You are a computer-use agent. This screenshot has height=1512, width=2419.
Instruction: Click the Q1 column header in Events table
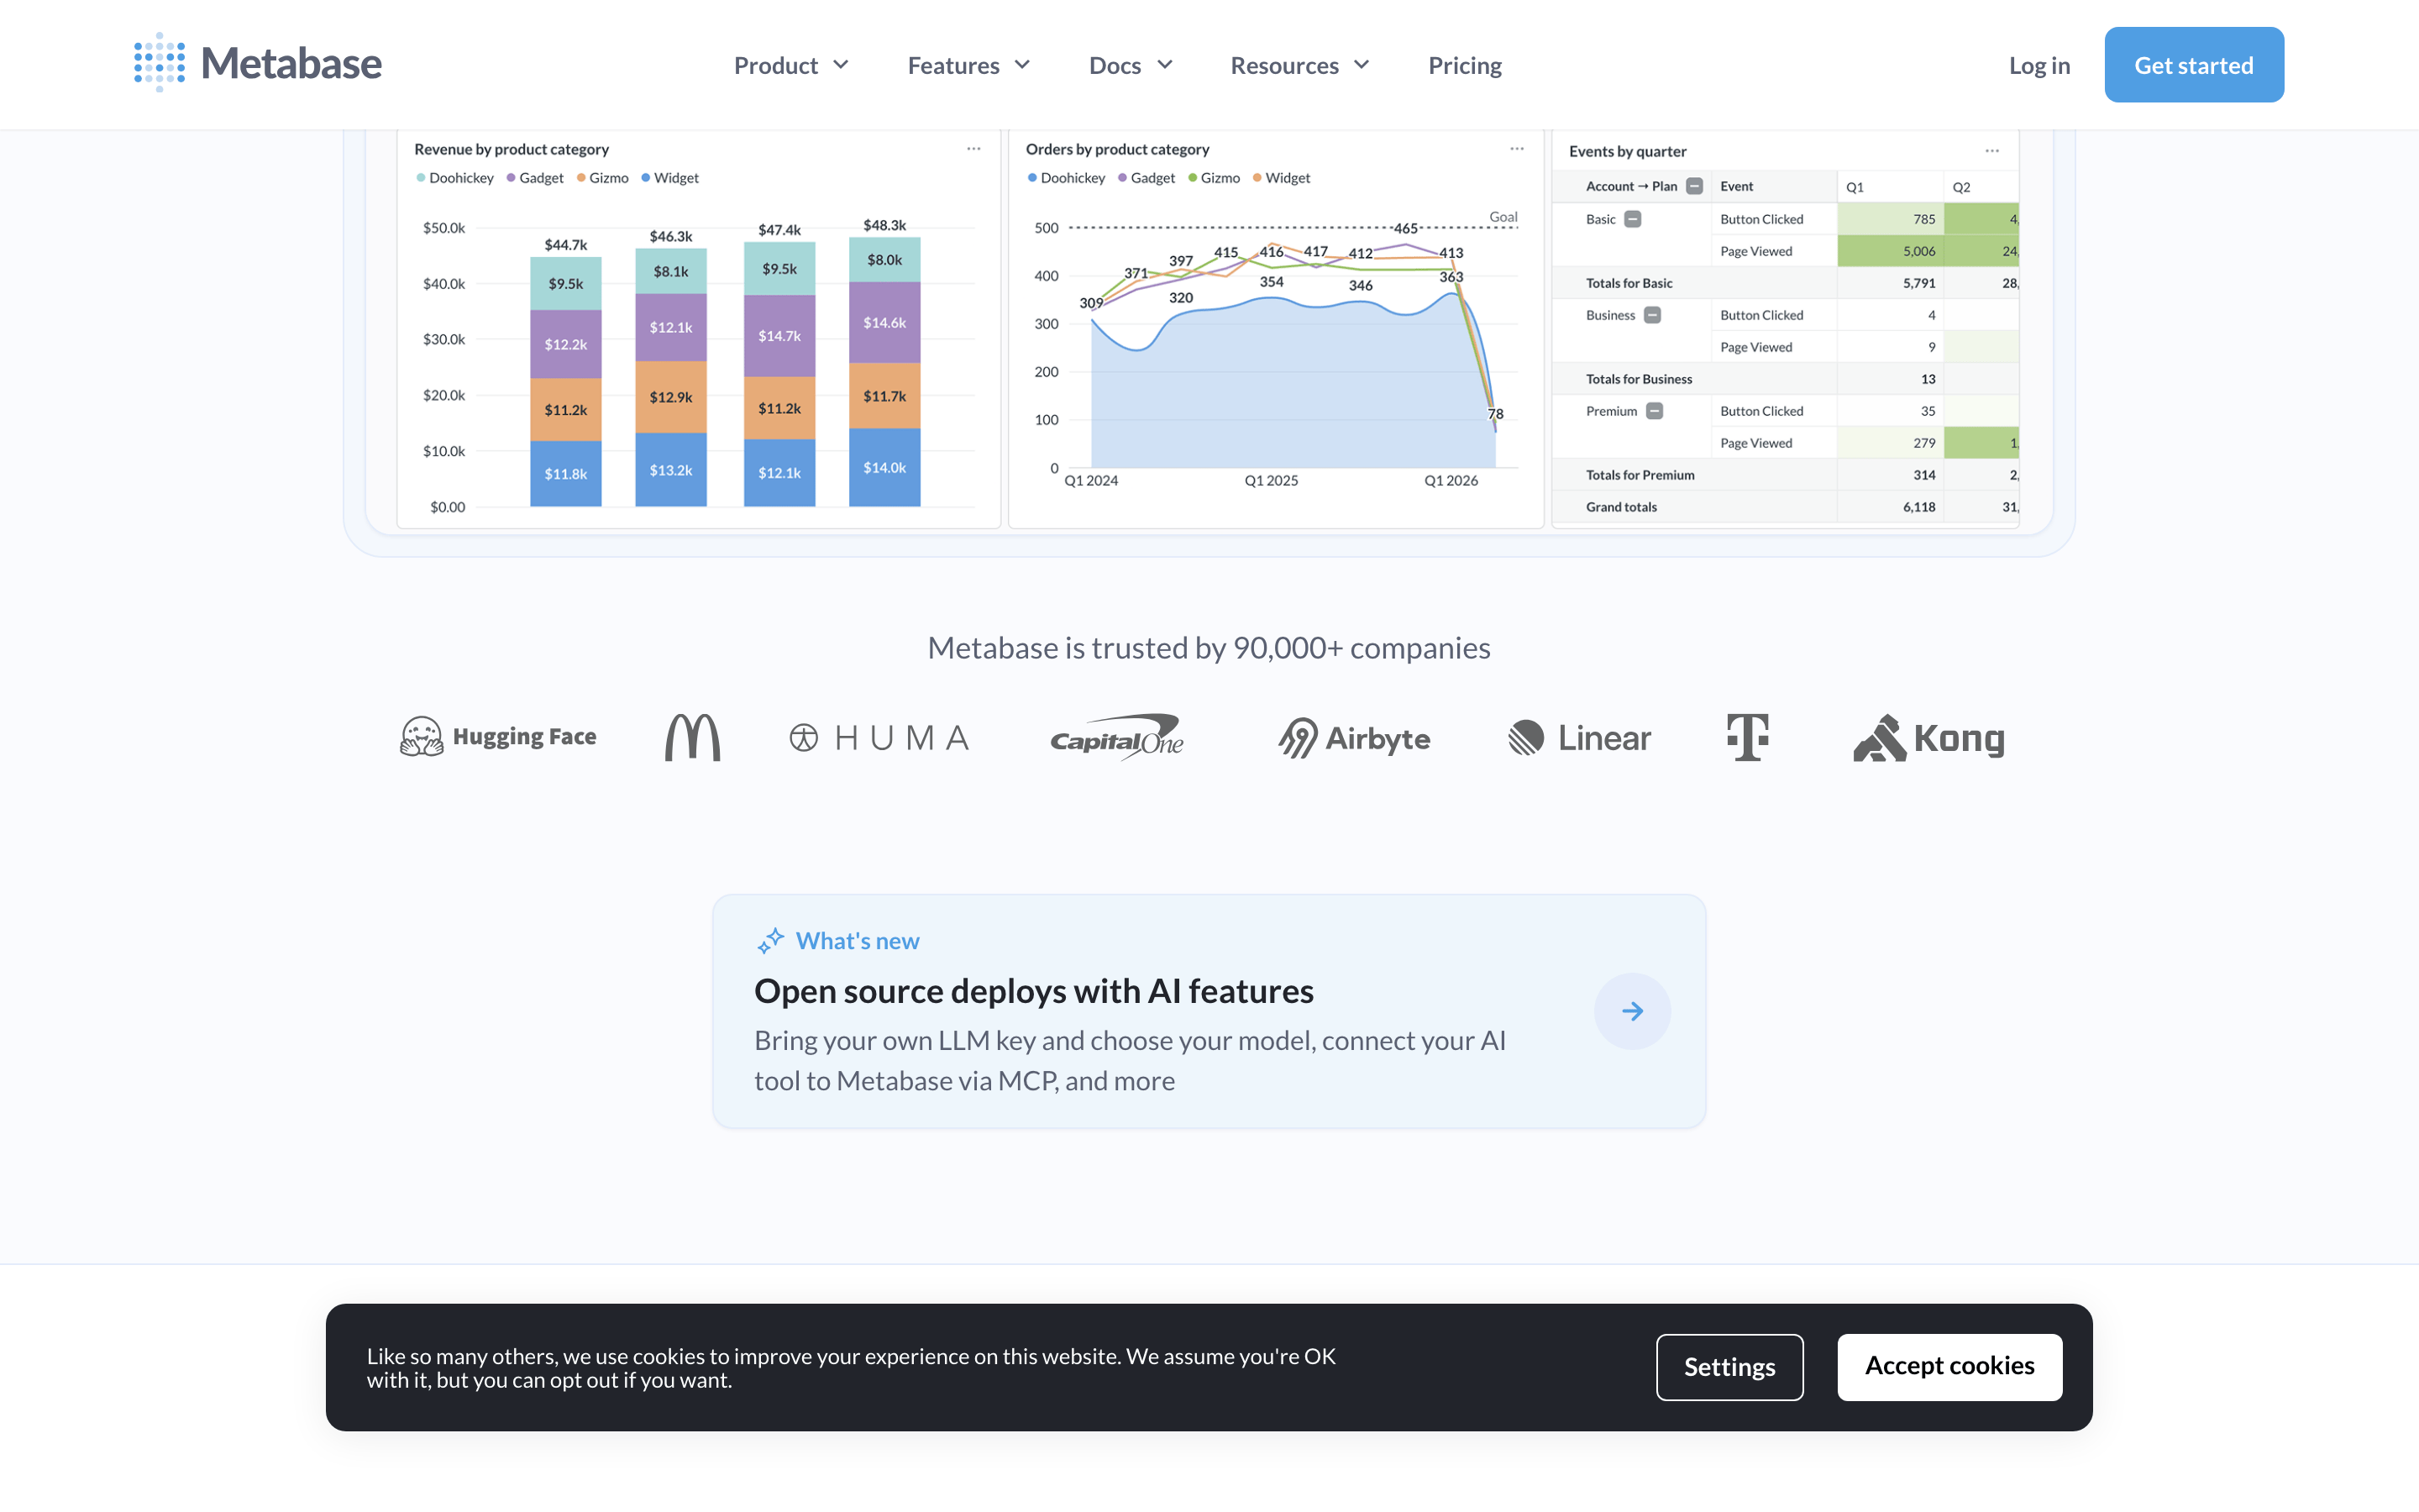coord(1889,187)
